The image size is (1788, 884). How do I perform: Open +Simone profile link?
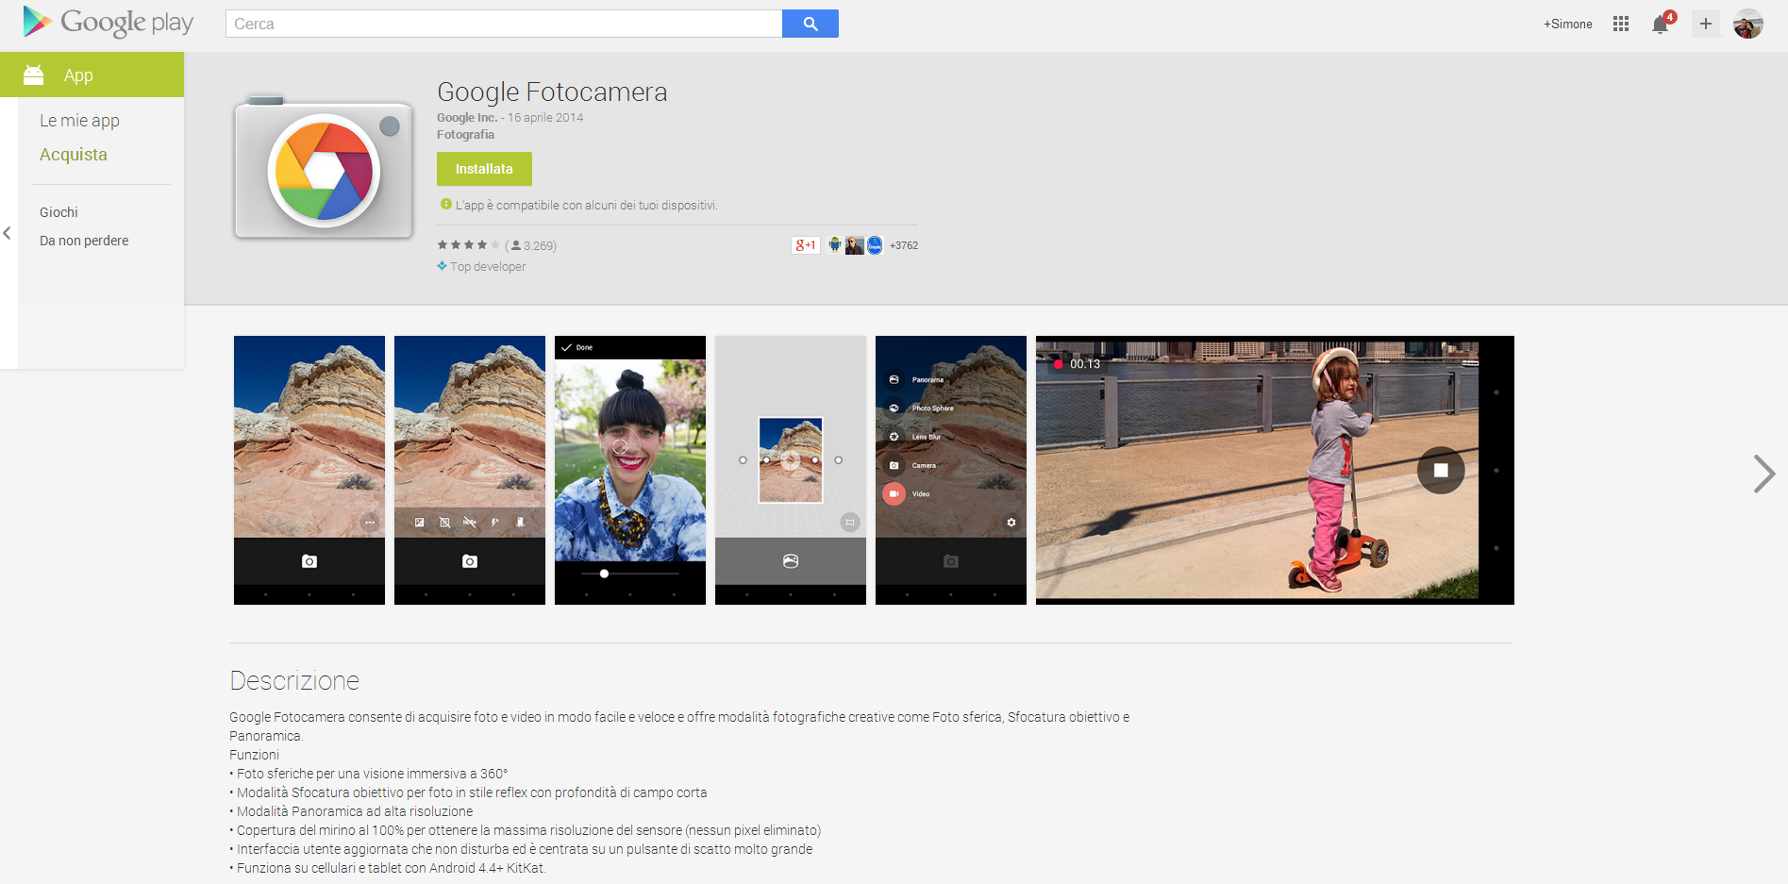tap(1567, 24)
